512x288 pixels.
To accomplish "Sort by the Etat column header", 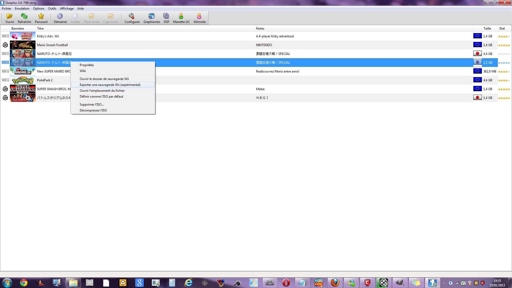I will [504, 29].
